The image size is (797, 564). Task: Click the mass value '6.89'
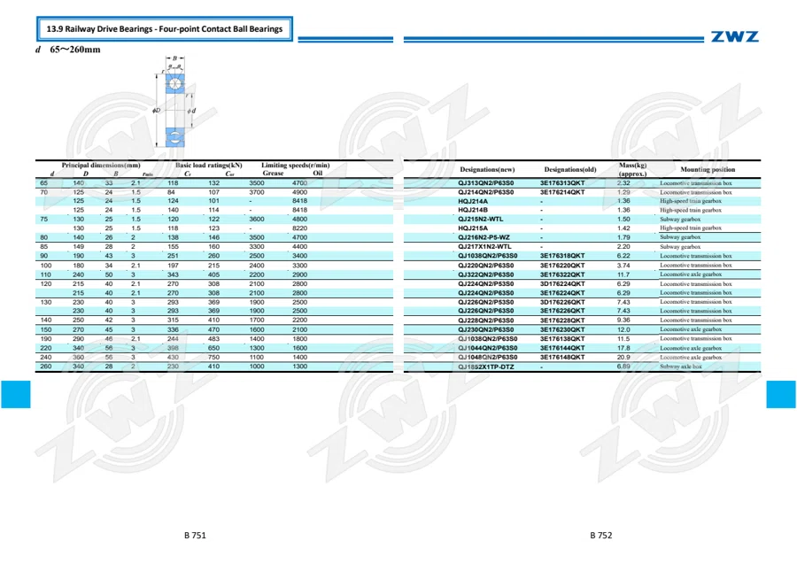[623, 367]
